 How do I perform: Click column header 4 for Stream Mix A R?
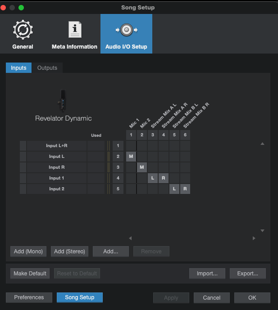(164, 135)
